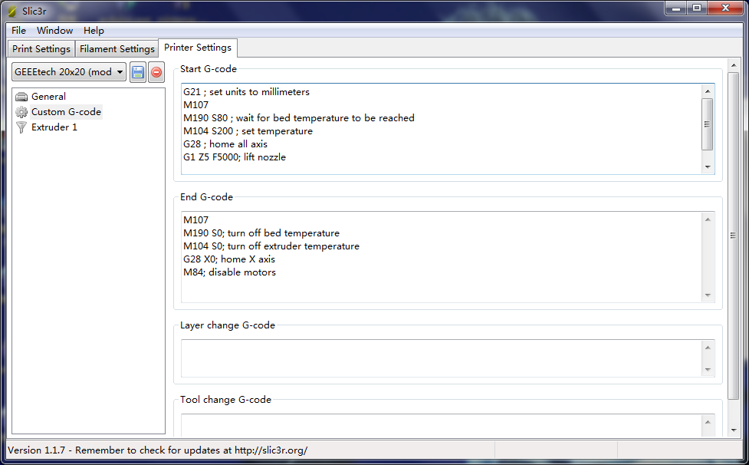
Task: Click the General printer icon
Action: pyautogui.click(x=21, y=97)
